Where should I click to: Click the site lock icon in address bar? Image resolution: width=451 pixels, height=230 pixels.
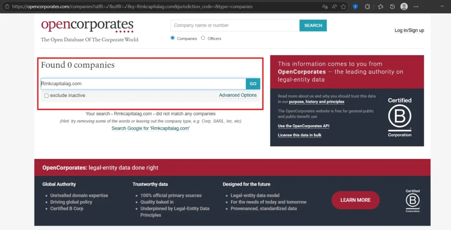7,6
